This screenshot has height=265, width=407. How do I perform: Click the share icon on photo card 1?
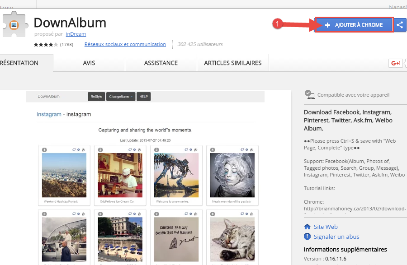[x=83, y=150]
